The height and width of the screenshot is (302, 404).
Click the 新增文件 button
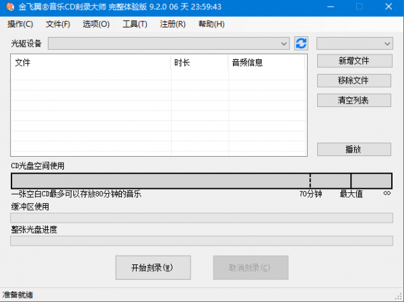tap(355, 61)
